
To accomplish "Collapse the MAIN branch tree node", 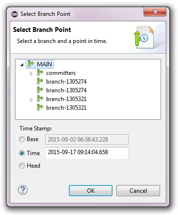I will (22, 65).
